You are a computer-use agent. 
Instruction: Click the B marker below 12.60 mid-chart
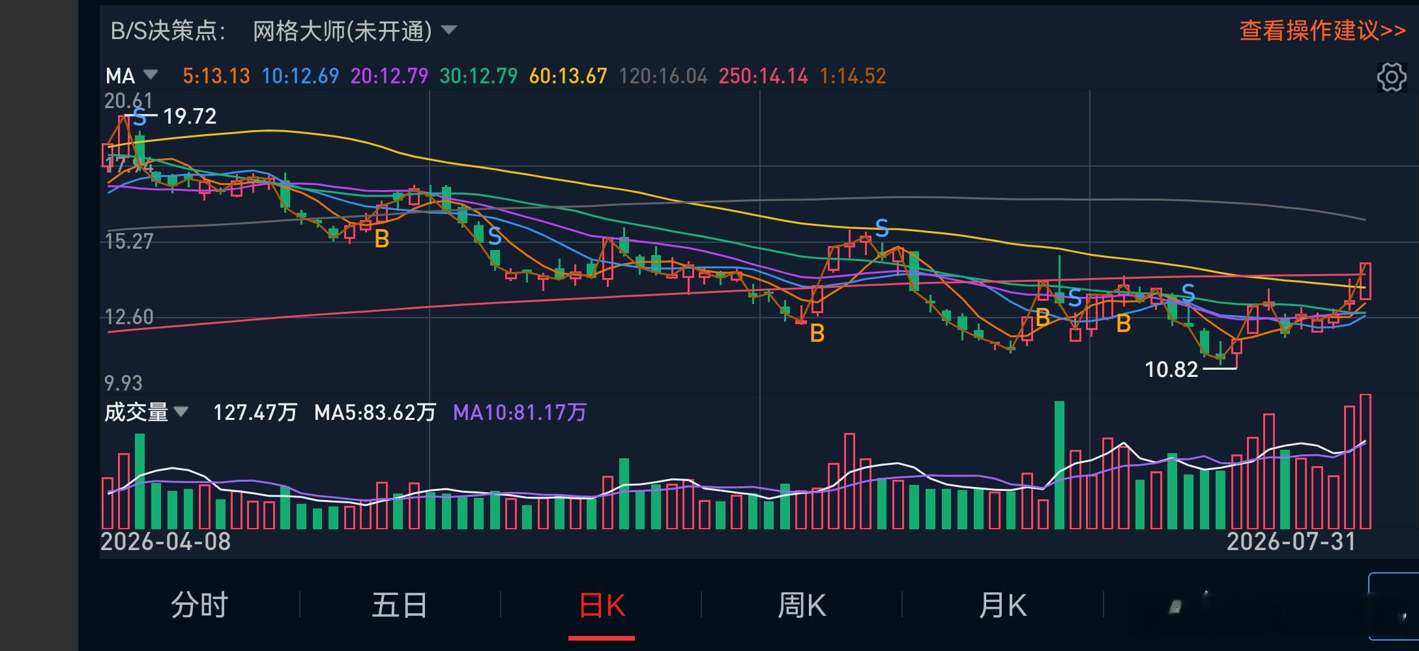point(817,333)
